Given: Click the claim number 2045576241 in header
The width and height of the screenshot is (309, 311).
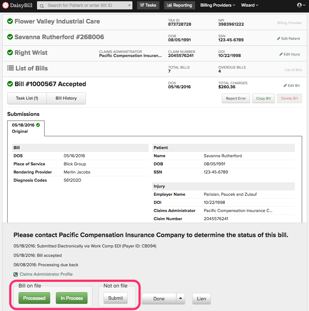Looking at the screenshot, I should point(181,55).
